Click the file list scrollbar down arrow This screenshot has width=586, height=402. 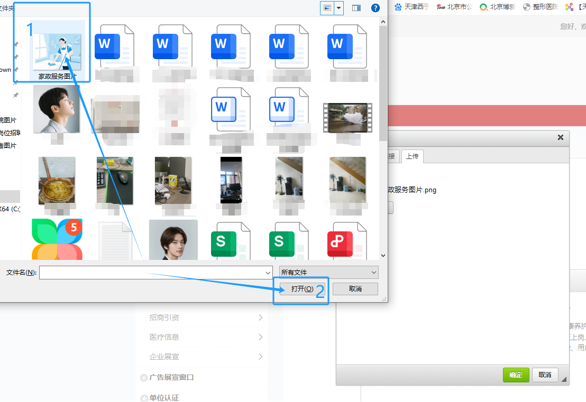[x=383, y=255]
